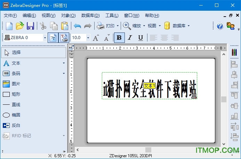The height and width of the screenshot is (159, 241).
Task: Select the 矩形 rectangle tool
Action: [34, 94]
